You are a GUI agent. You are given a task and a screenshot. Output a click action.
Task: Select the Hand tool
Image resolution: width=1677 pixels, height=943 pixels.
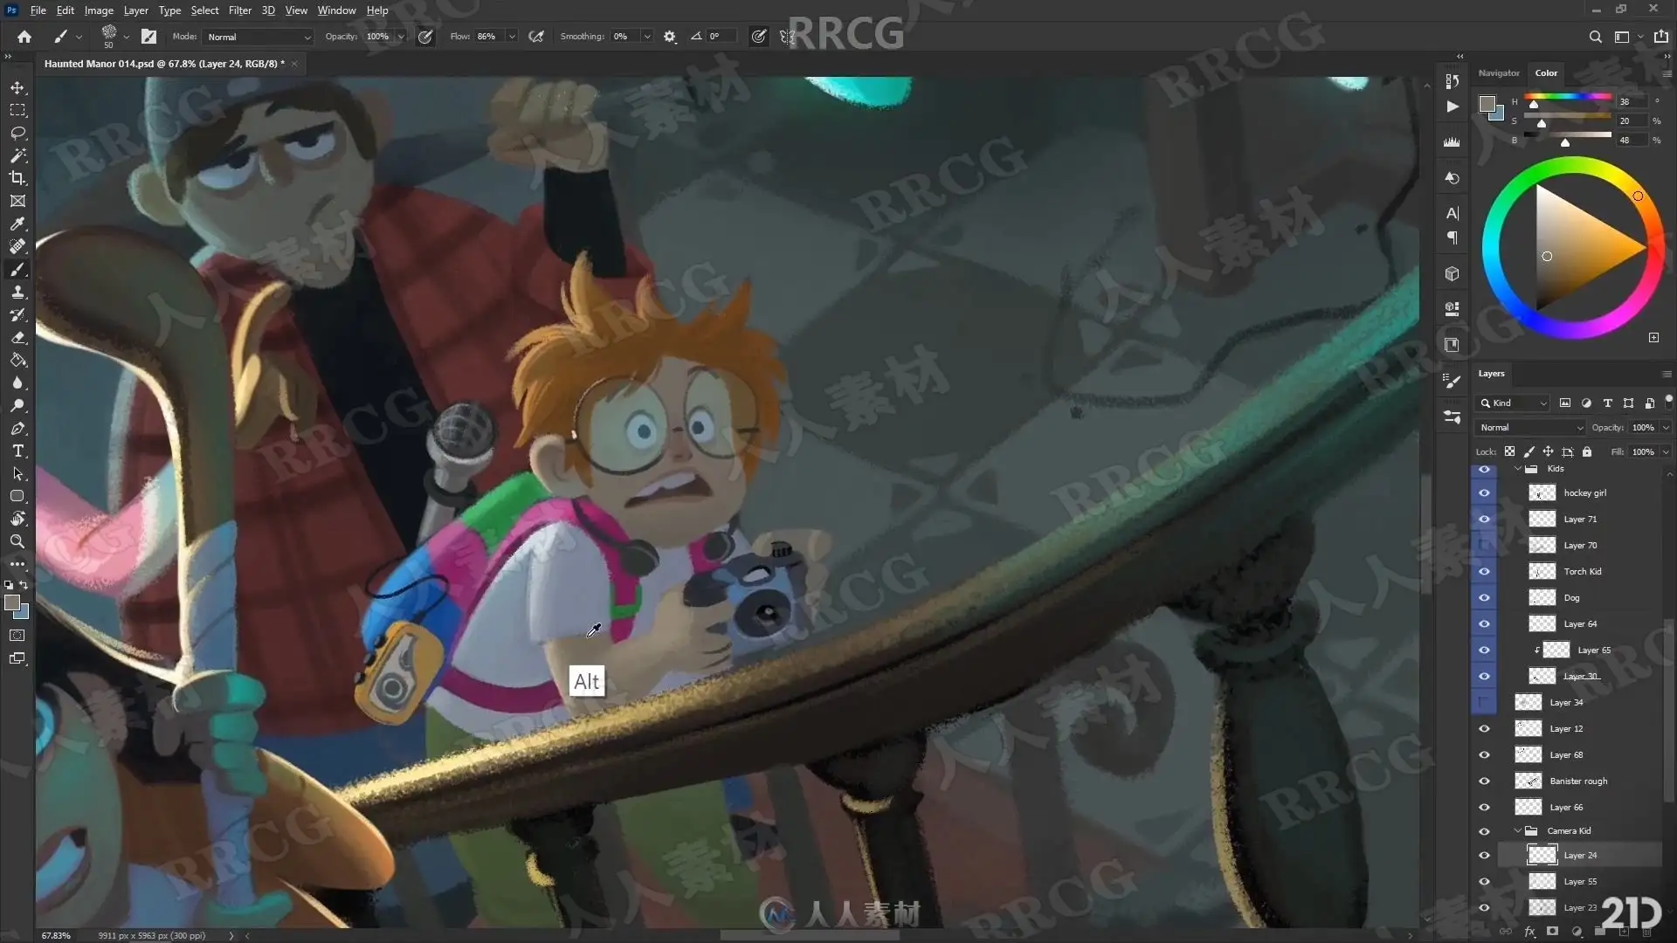coord(17,520)
